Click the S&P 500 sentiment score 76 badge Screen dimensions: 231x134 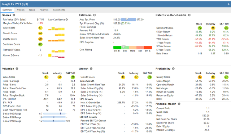pyautogui.click(x=226, y=28)
